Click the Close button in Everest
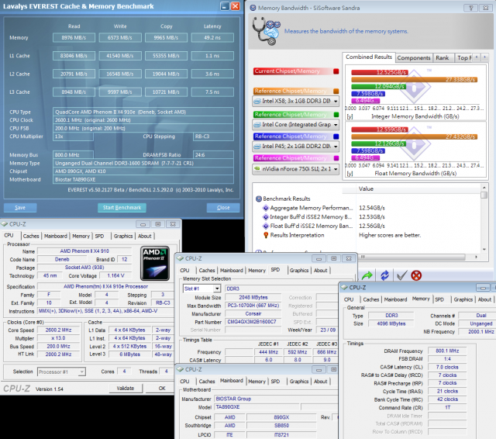The image size is (496, 439). point(223,208)
